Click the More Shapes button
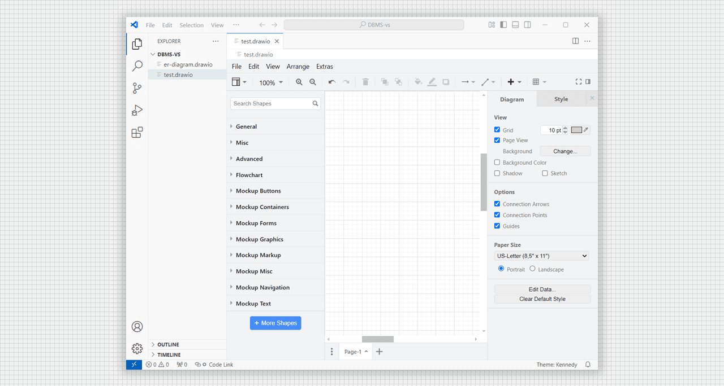Viewport: 724px width, 386px height. tap(275, 323)
